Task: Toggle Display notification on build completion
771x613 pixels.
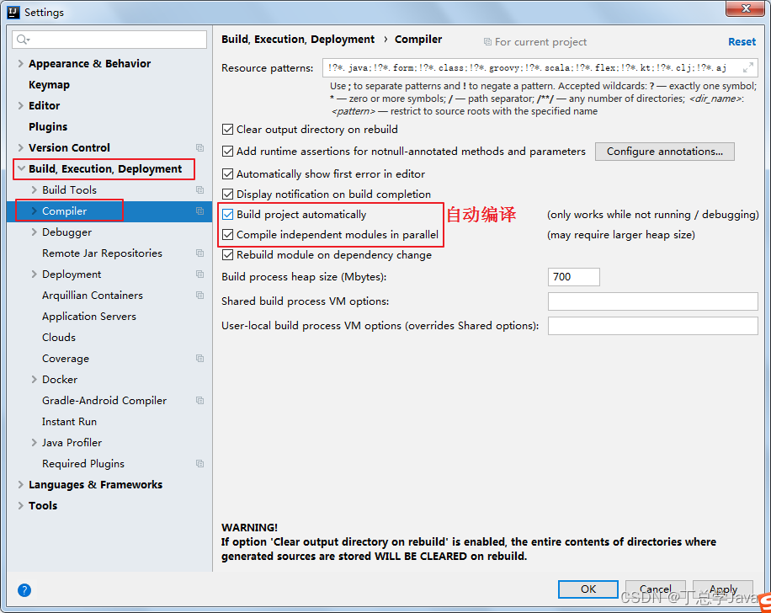Action: pyautogui.click(x=227, y=194)
